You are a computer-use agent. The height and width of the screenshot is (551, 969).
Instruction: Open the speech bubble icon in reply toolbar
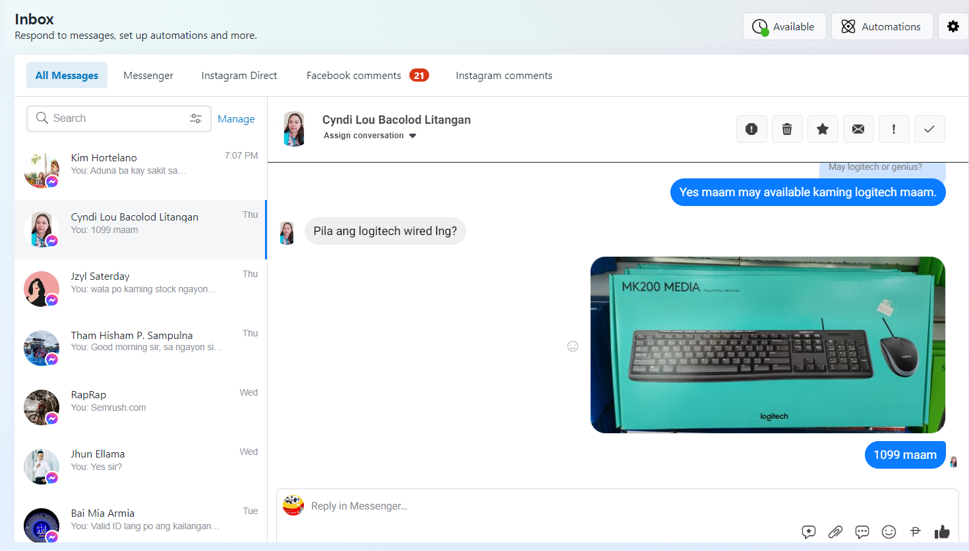coord(862,532)
